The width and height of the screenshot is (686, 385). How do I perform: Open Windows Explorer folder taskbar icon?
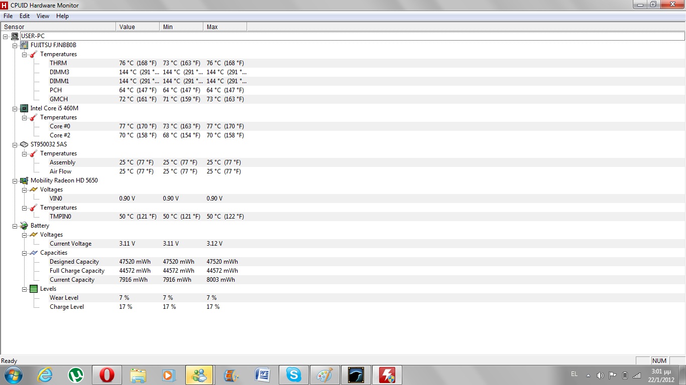(138, 375)
